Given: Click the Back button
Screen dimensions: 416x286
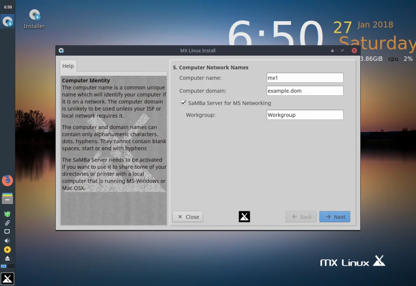Looking at the screenshot, I should pyautogui.click(x=301, y=217).
